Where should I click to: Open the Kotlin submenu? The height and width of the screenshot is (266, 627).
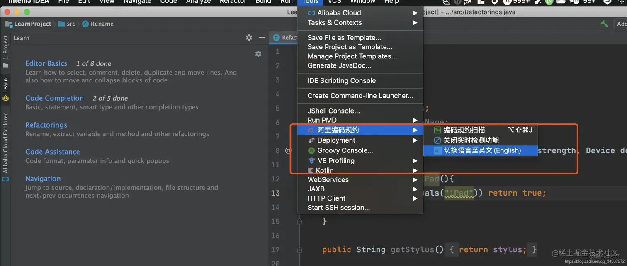[x=360, y=170]
